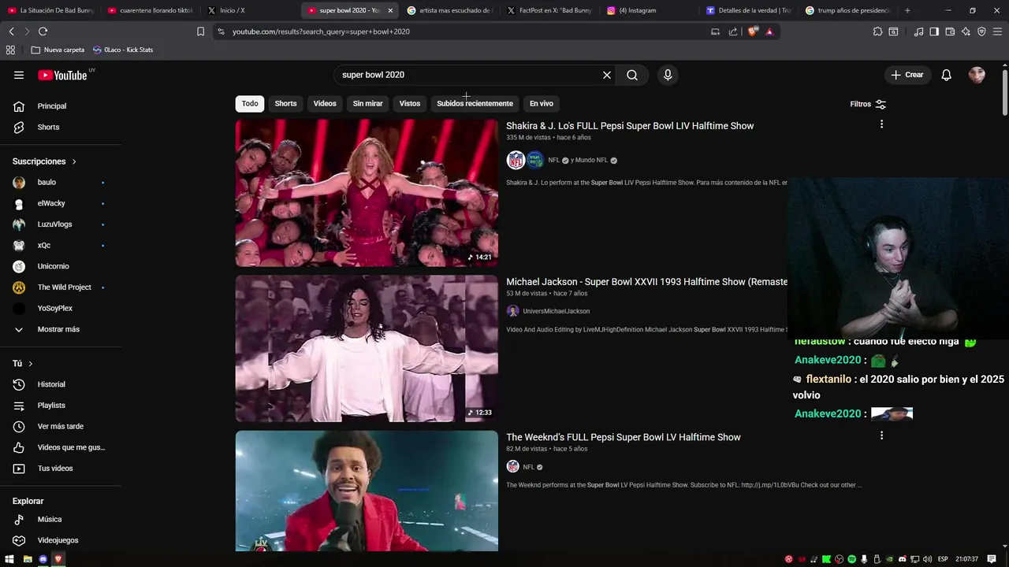Select the Subidos recientemente chip
1009x567 pixels.
click(x=475, y=104)
